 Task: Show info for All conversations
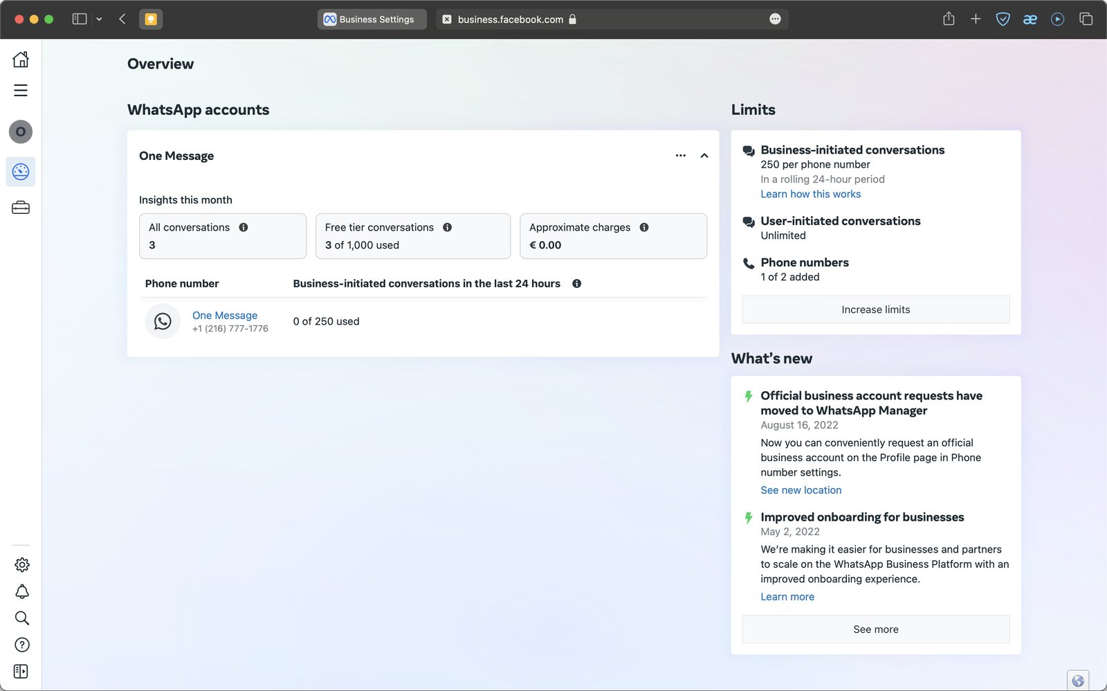tap(244, 227)
